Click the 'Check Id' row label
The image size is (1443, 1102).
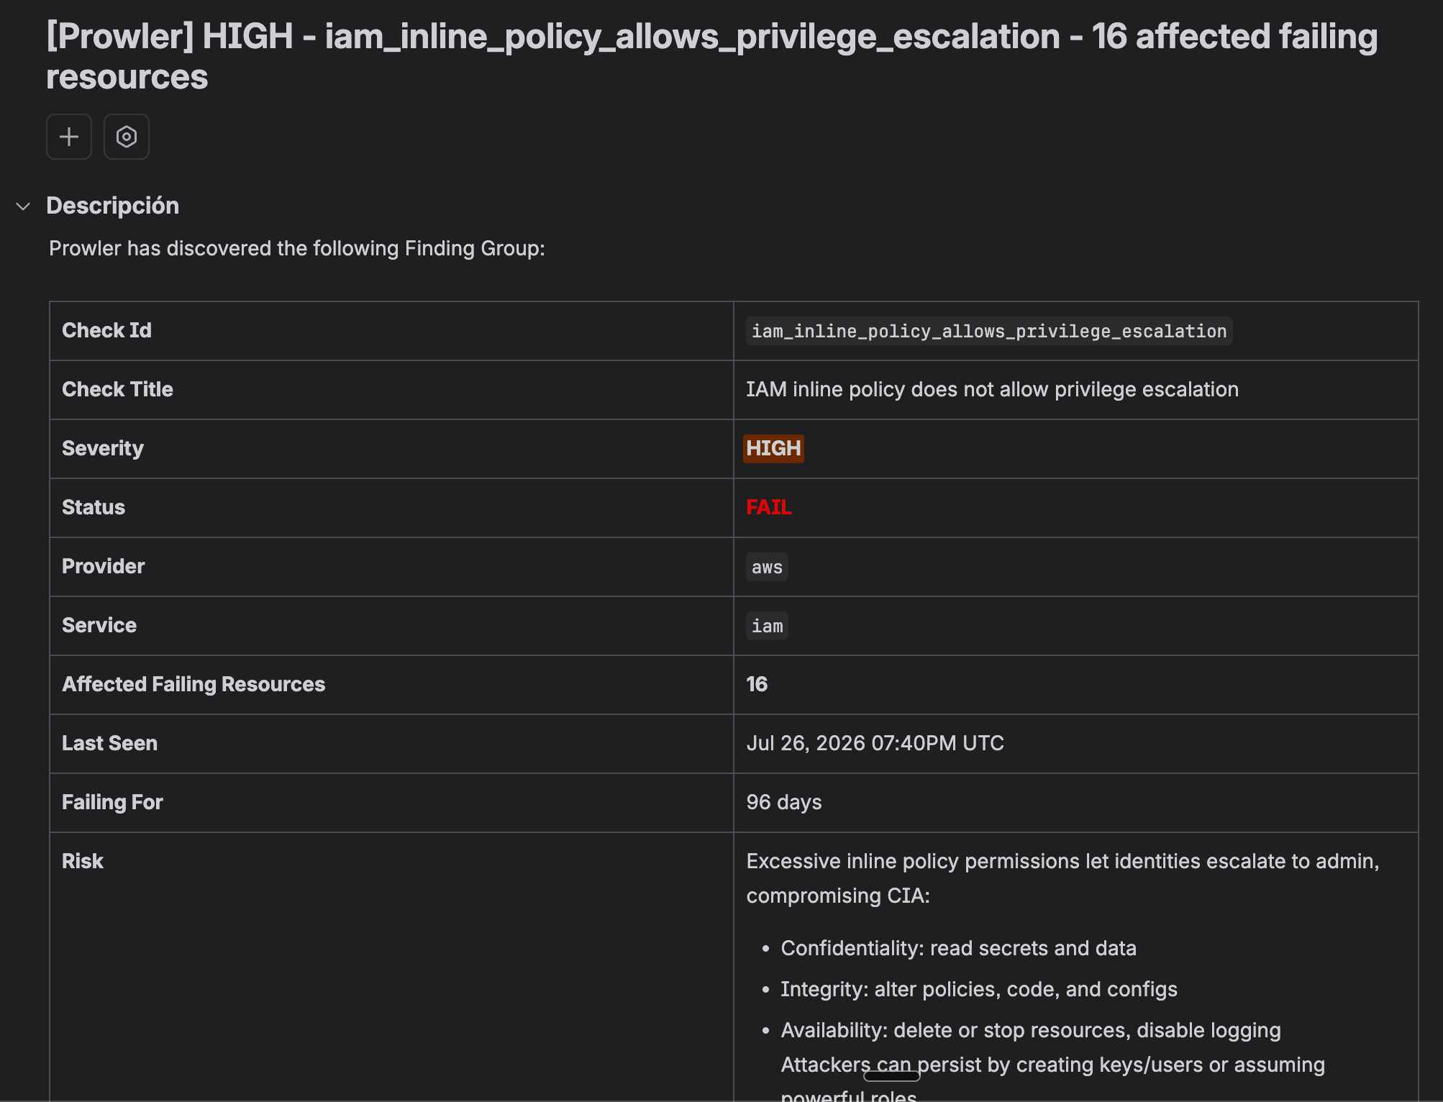(107, 330)
